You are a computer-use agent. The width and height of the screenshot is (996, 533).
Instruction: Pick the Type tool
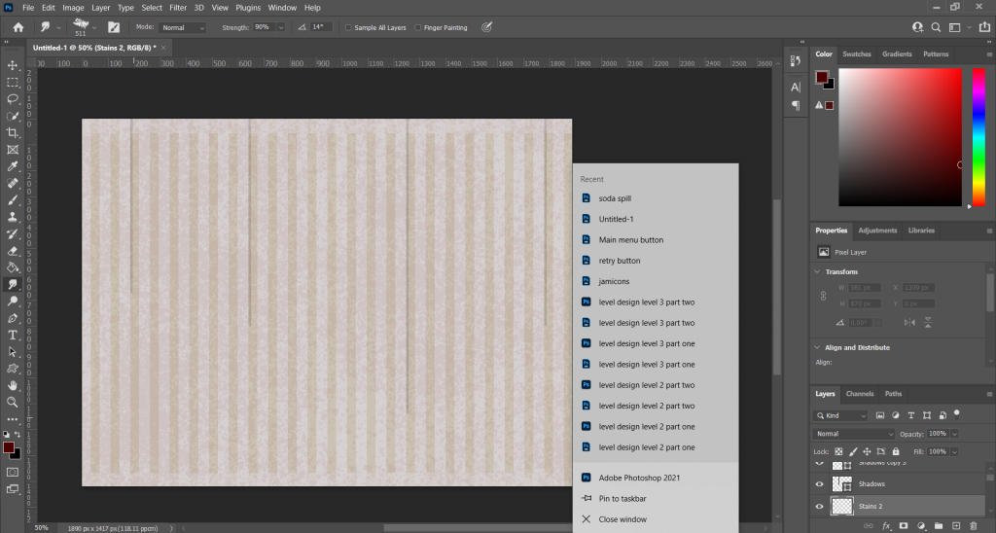[x=13, y=335]
